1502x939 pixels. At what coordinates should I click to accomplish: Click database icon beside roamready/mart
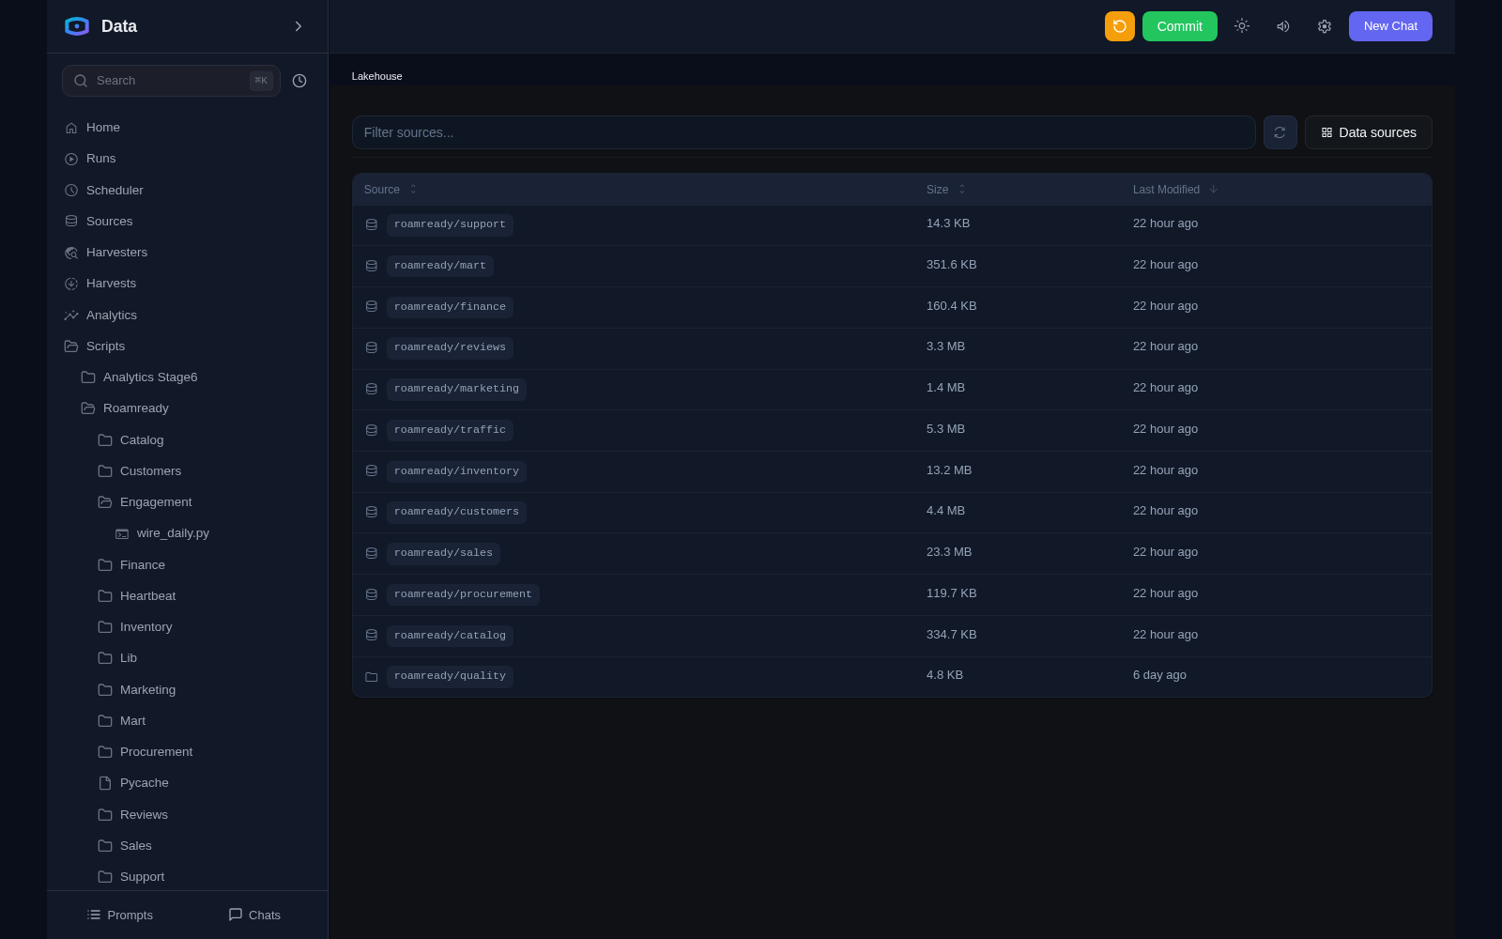pos(372,266)
